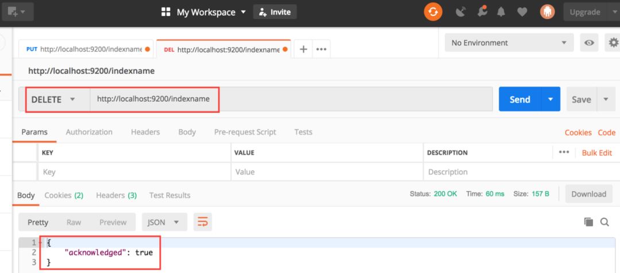
Task: Expand the JSON format dropdown
Action: coord(164,222)
